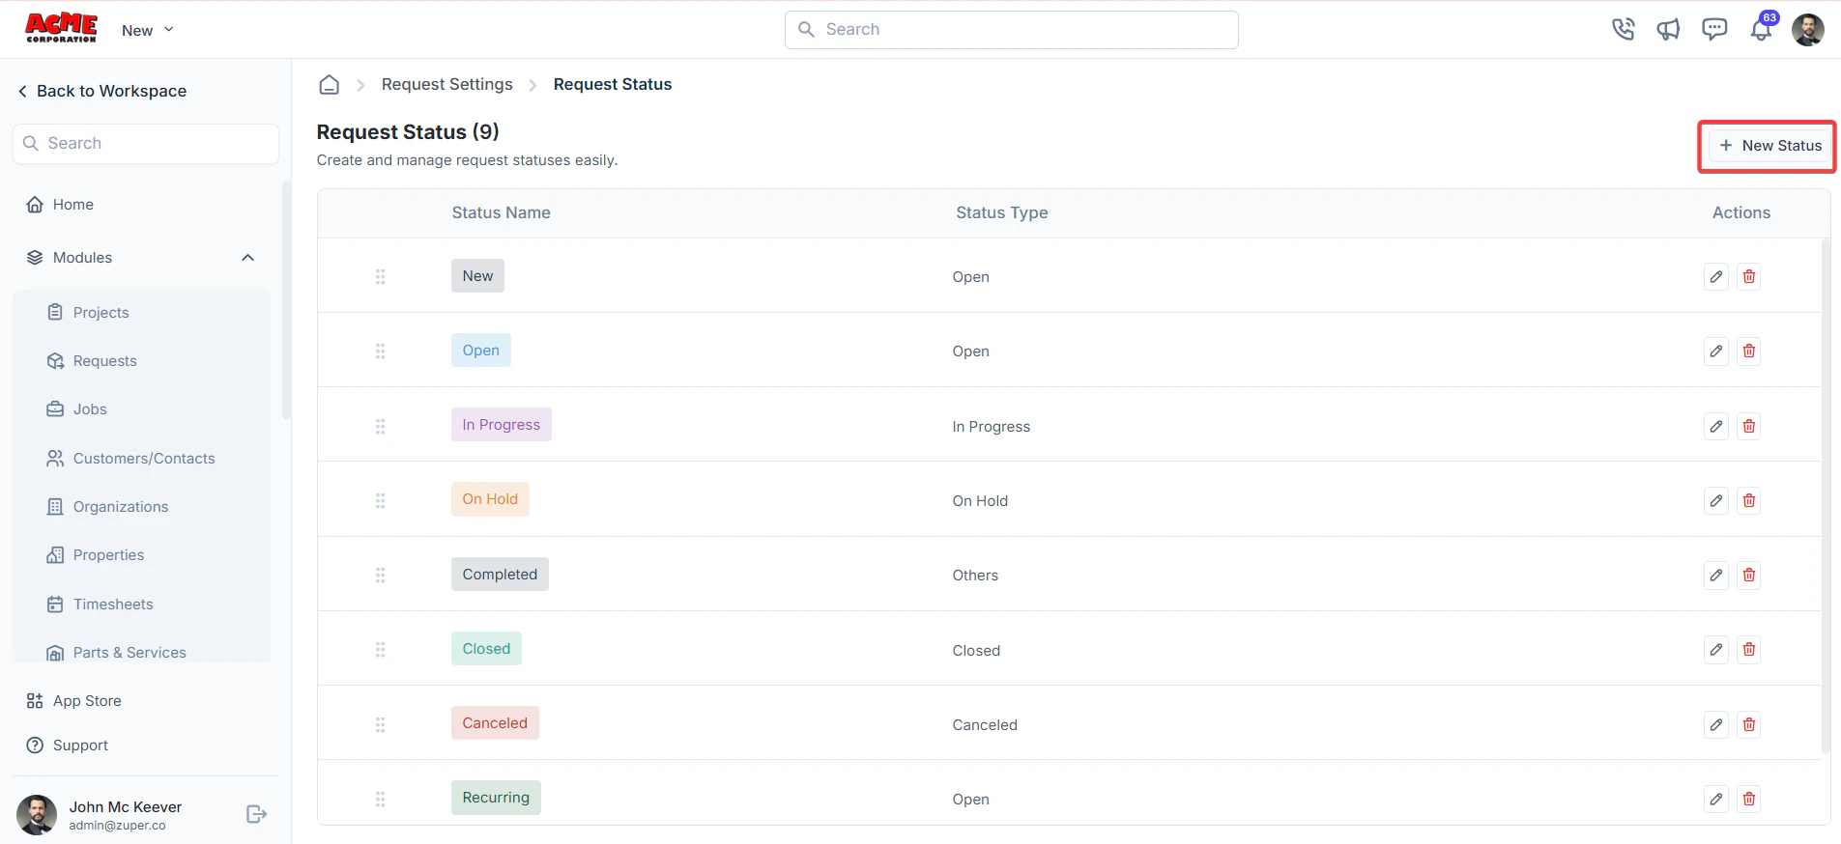Viewport: 1841px width, 844px height.
Task: Click the New Status button
Action: (1769, 146)
